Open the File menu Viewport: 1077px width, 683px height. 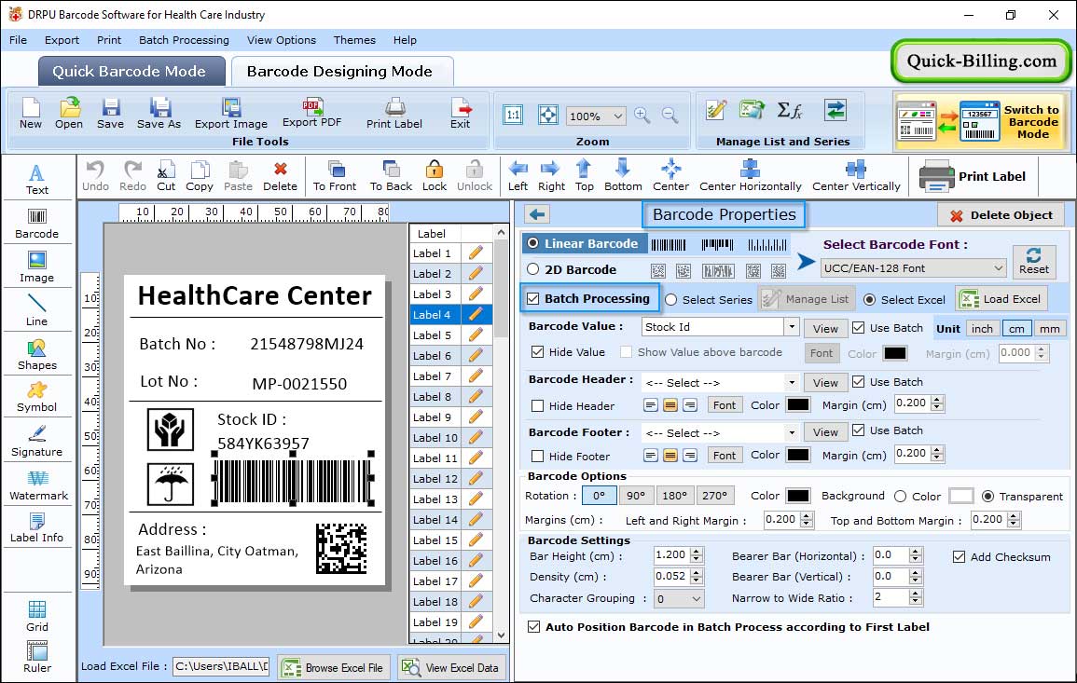18,40
